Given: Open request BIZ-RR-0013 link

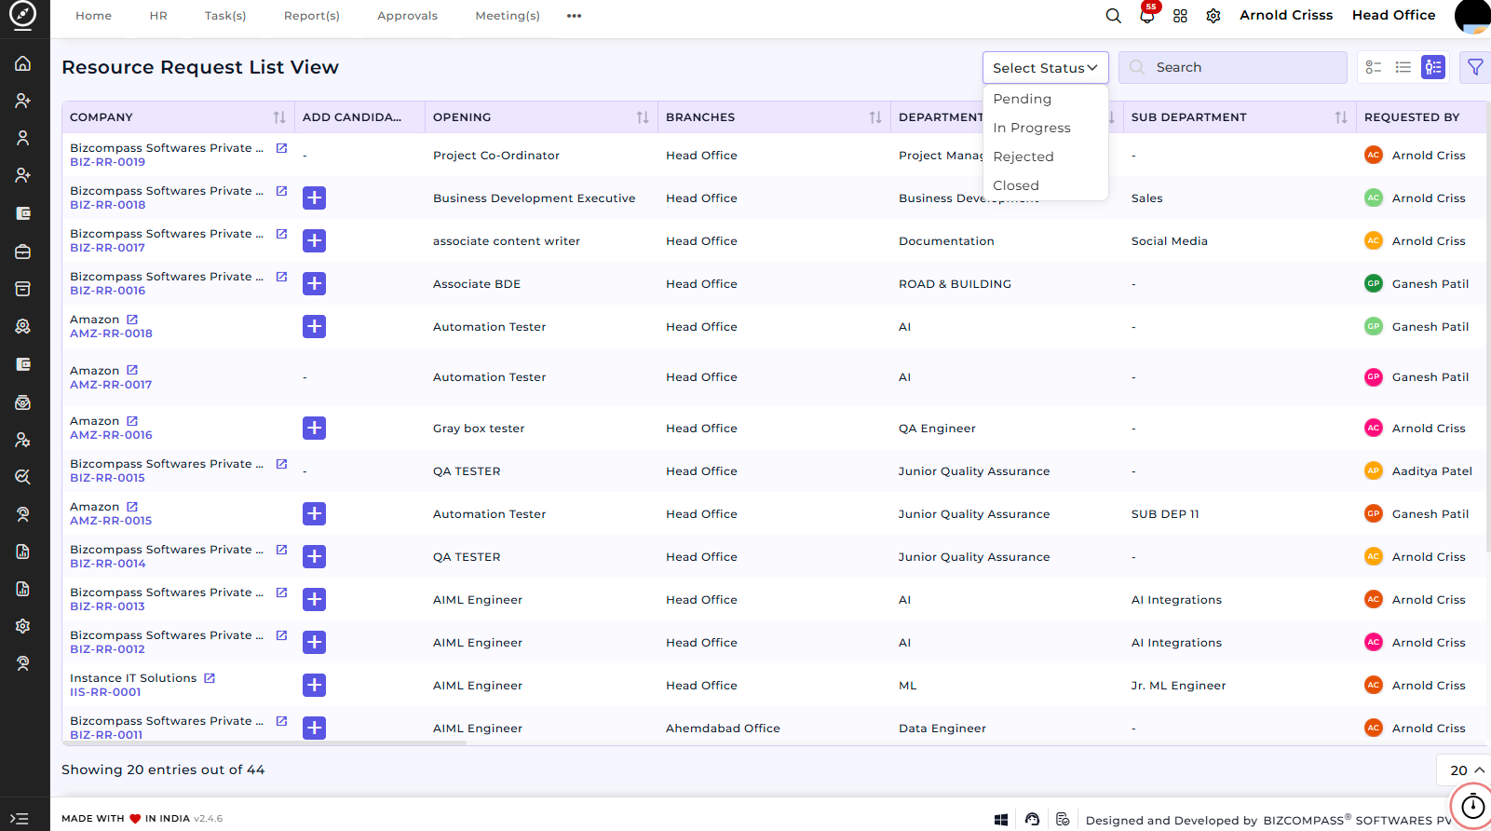Looking at the screenshot, I should click(x=107, y=606).
